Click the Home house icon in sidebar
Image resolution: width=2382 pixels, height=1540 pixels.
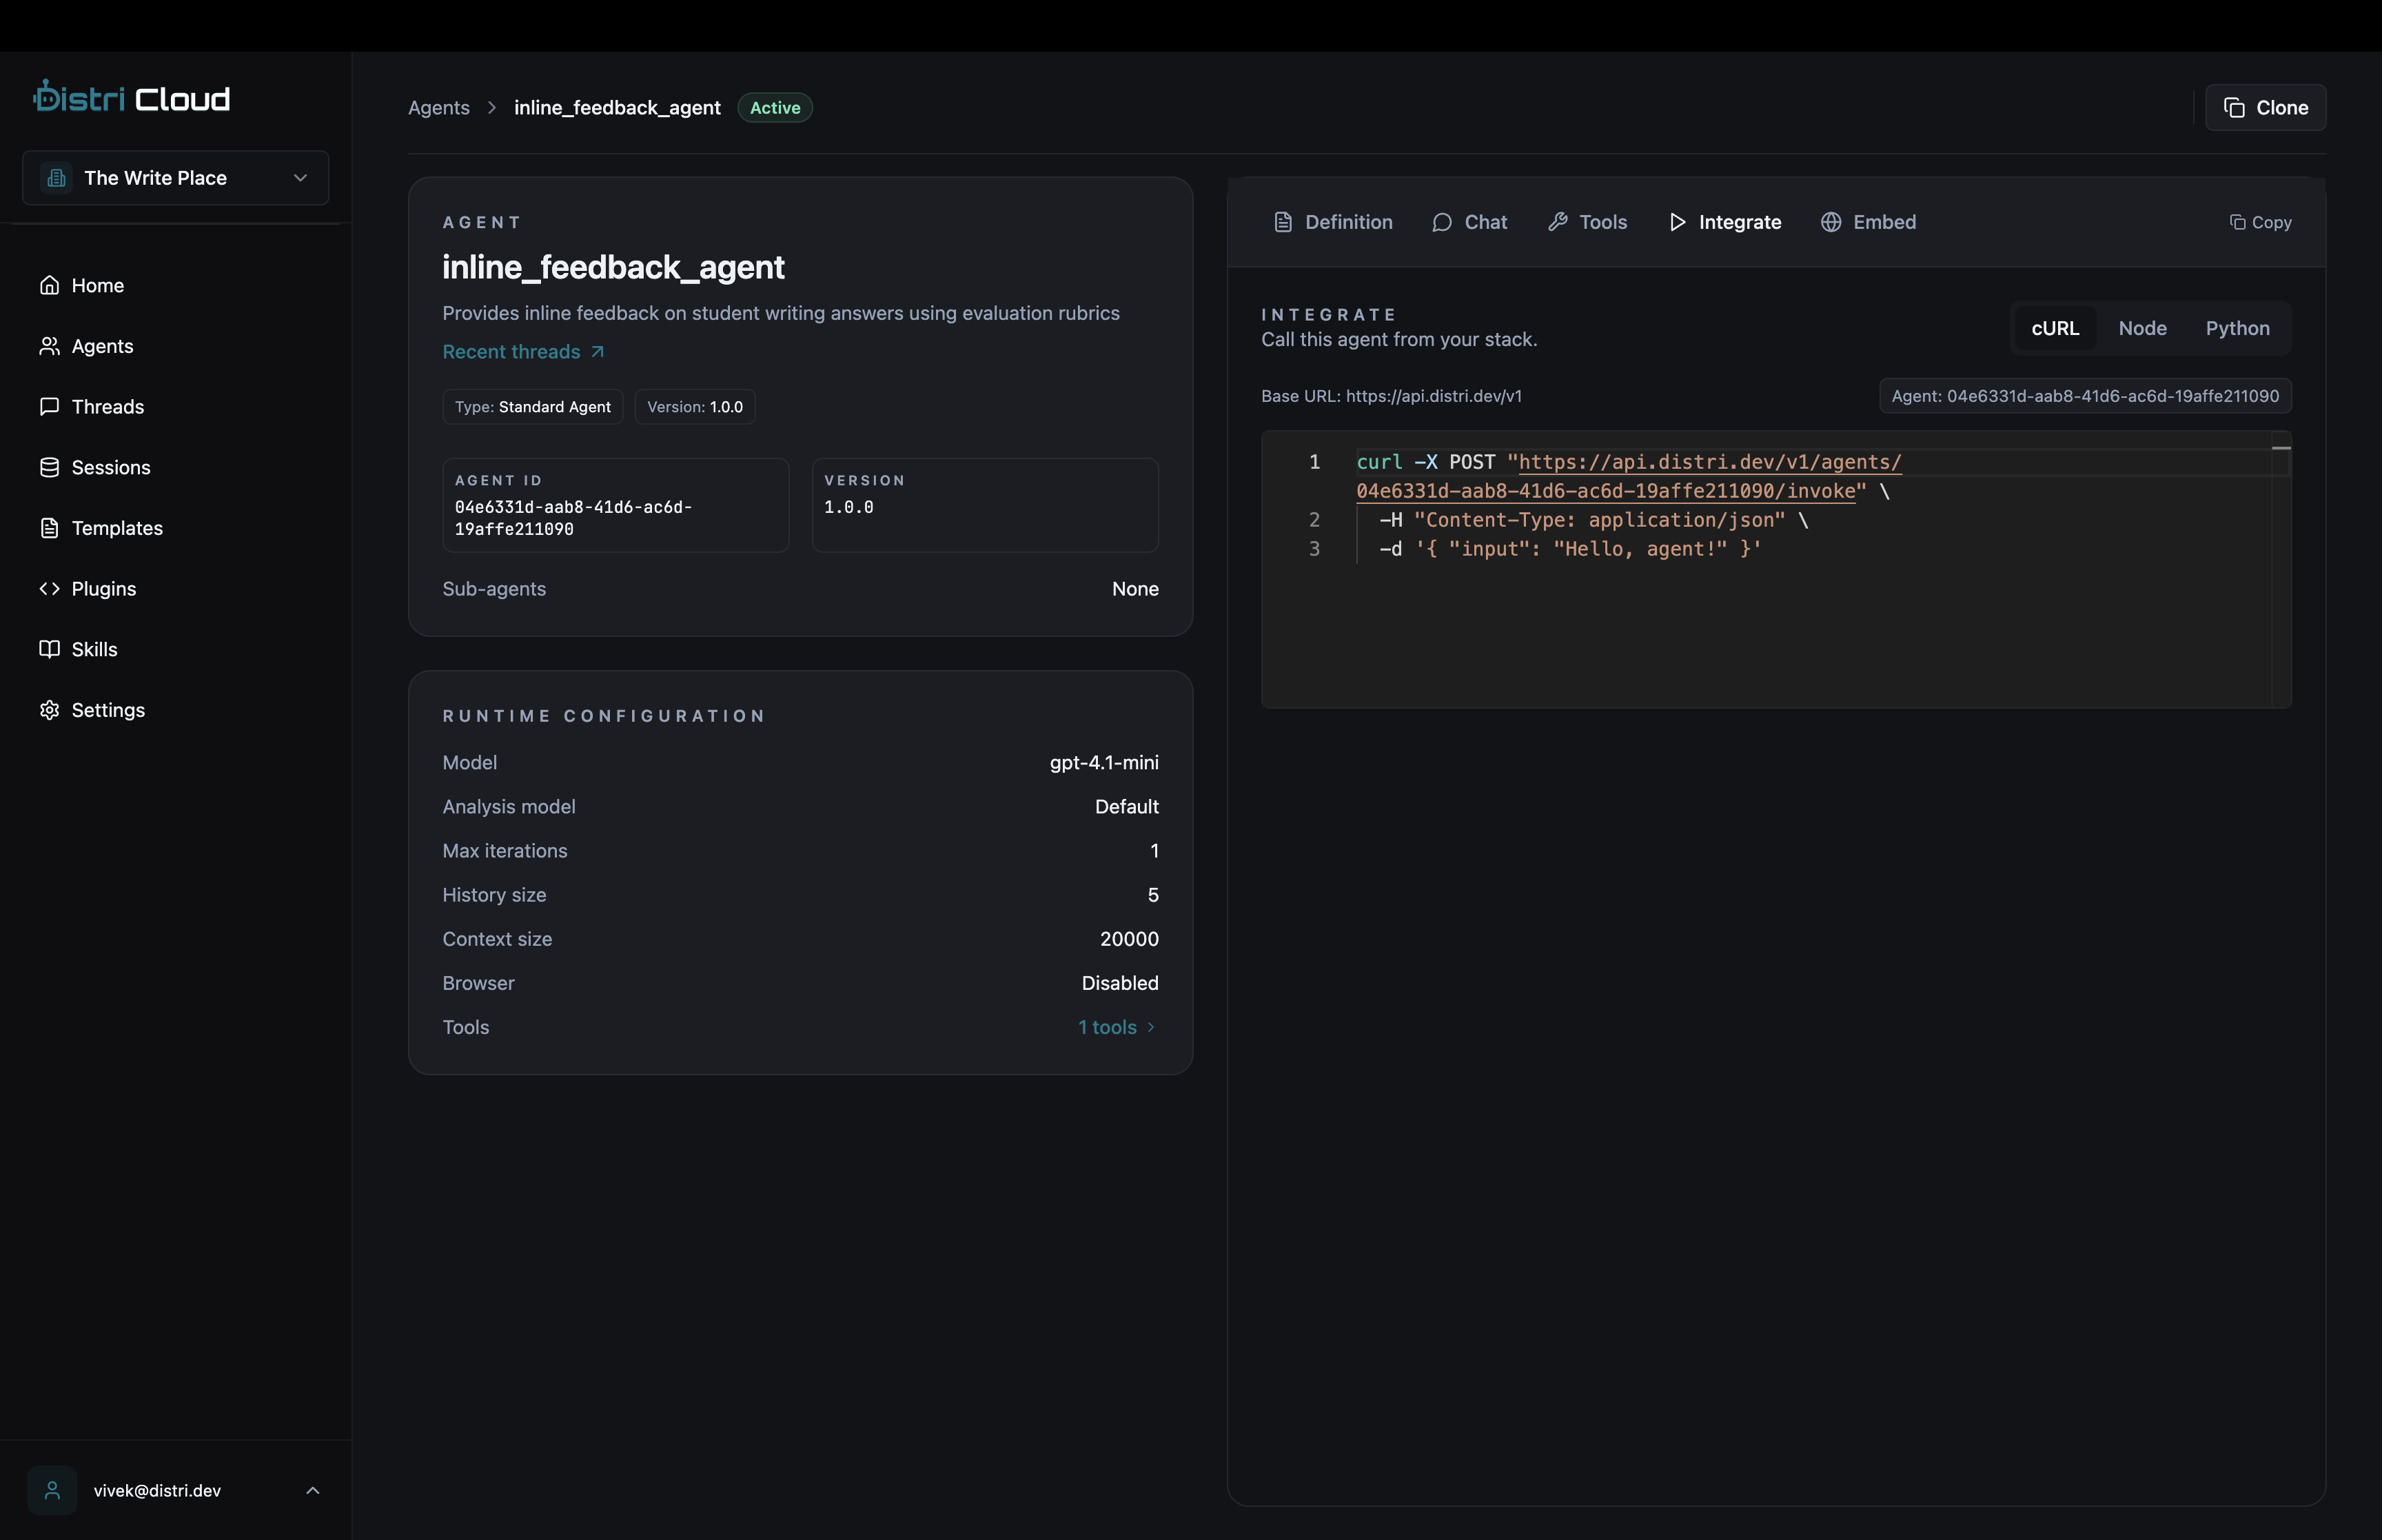pos(49,285)
